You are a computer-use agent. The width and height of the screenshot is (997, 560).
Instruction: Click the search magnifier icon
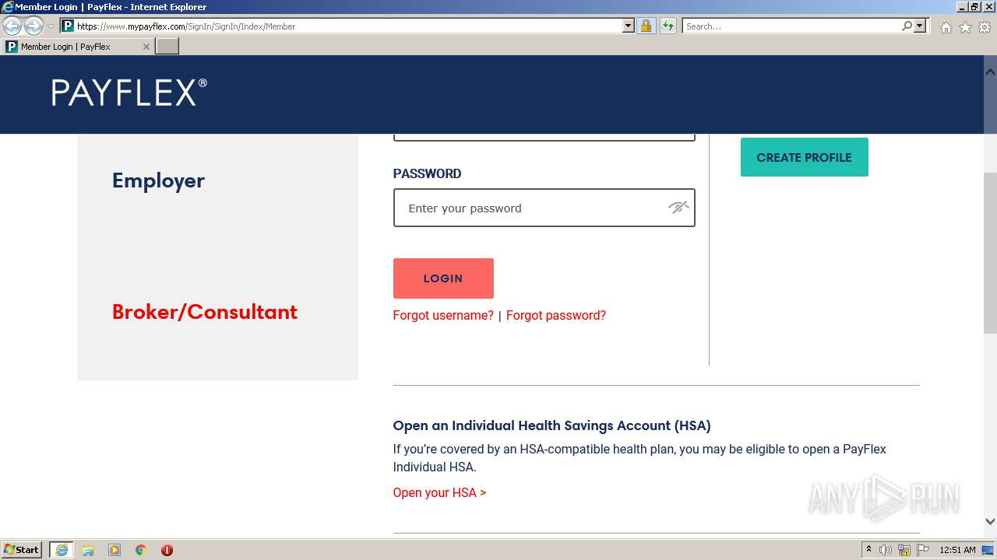(x=907, y=26)
